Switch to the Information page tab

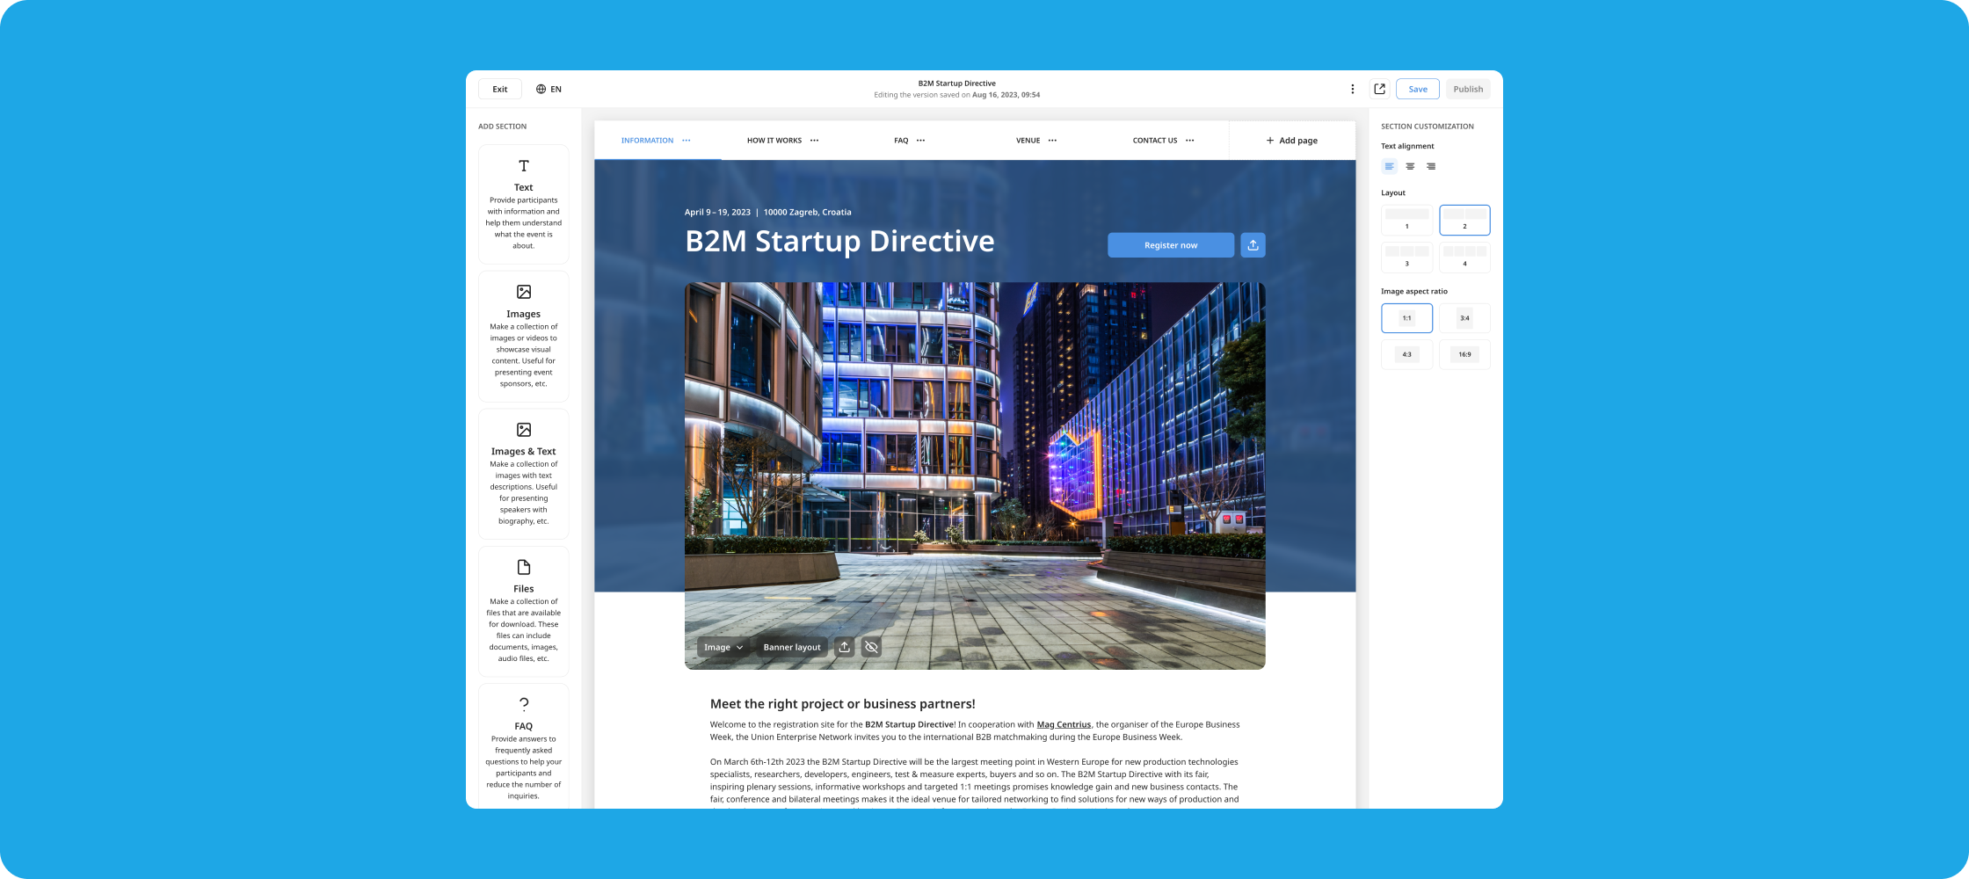[x=647, y=141]
